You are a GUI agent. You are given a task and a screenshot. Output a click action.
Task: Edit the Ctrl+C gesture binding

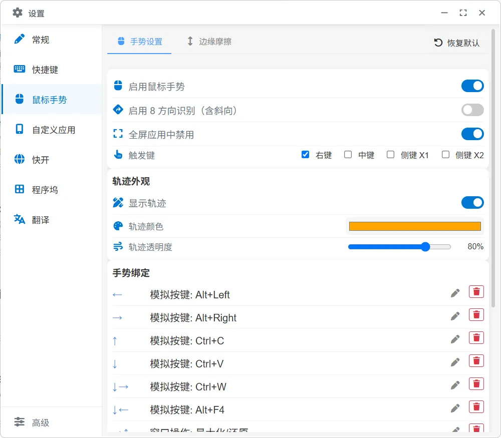pos(455,339)
